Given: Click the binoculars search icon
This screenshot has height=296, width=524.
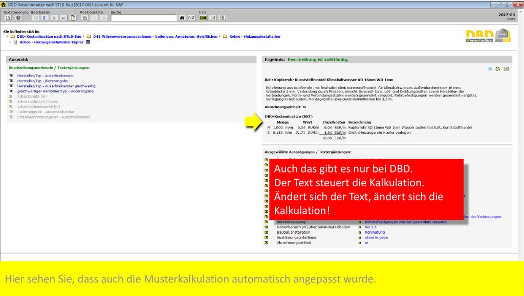Looking at the screenshot, I should pos(182,18).
